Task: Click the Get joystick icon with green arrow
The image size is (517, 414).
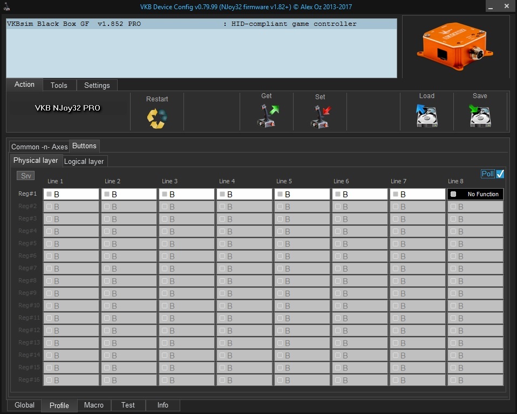Action: tap(267, 116)
